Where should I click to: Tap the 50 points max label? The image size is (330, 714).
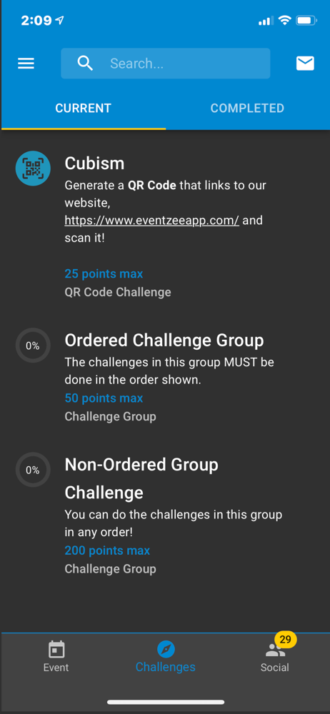(104, 398)
